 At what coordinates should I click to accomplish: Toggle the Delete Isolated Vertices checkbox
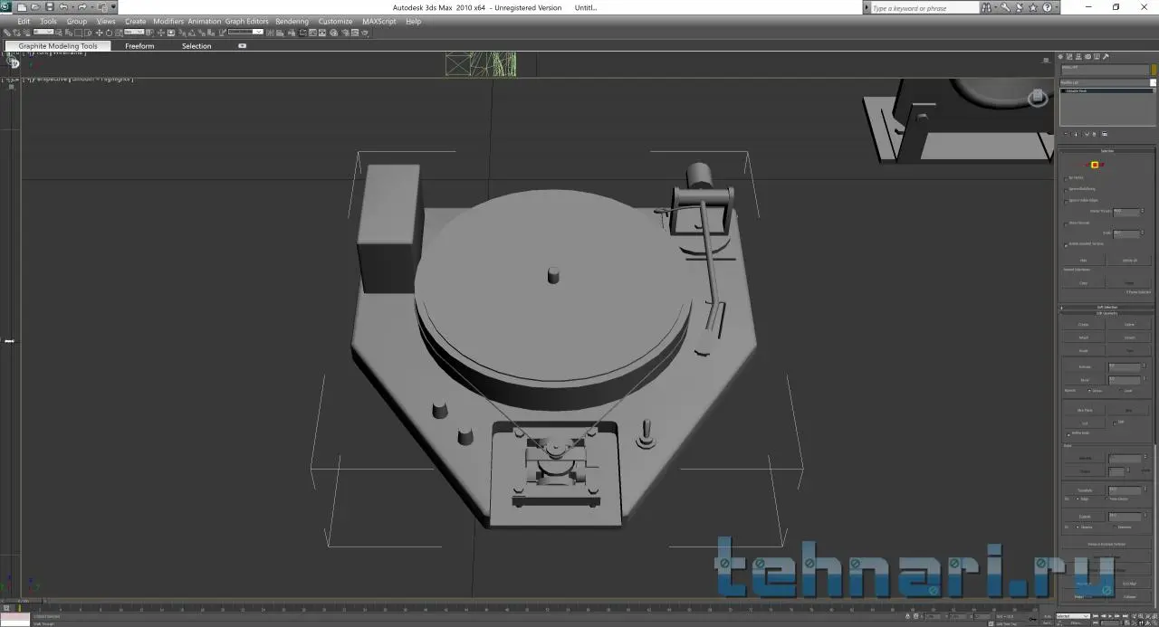[x=1065, y=245]
